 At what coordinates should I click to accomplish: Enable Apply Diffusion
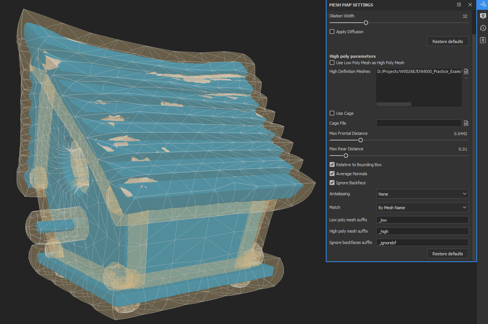click(x=332, y=32)
